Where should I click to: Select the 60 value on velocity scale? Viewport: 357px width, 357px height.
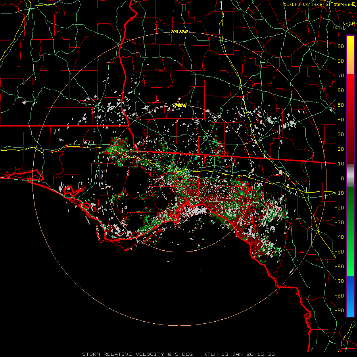341,90
